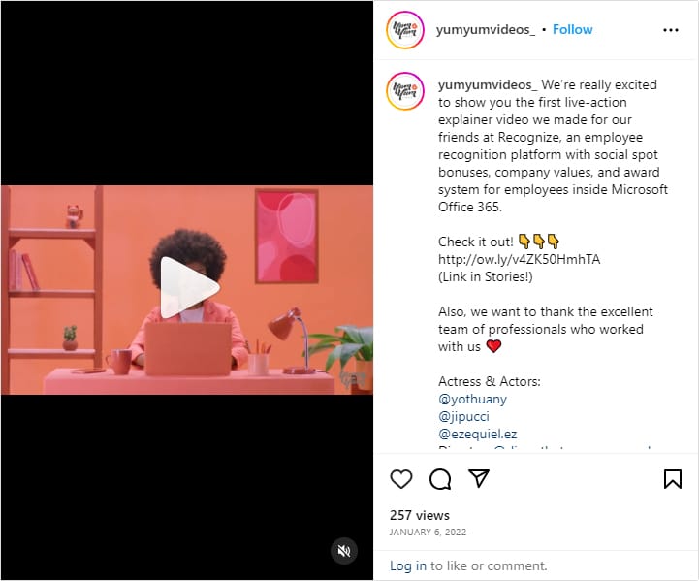View the 257 views count
The height and width of the screenshot is (581, 699).
[420, 515]
